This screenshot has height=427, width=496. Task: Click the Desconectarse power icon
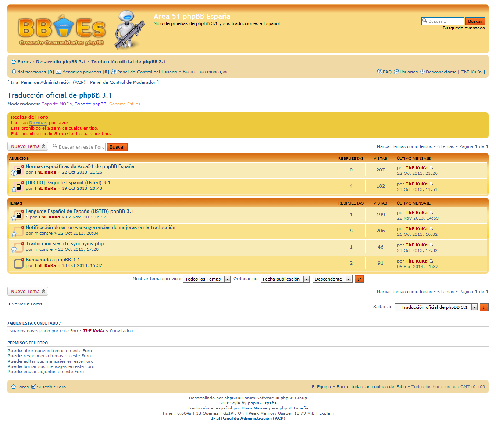(x=422, y=72)
